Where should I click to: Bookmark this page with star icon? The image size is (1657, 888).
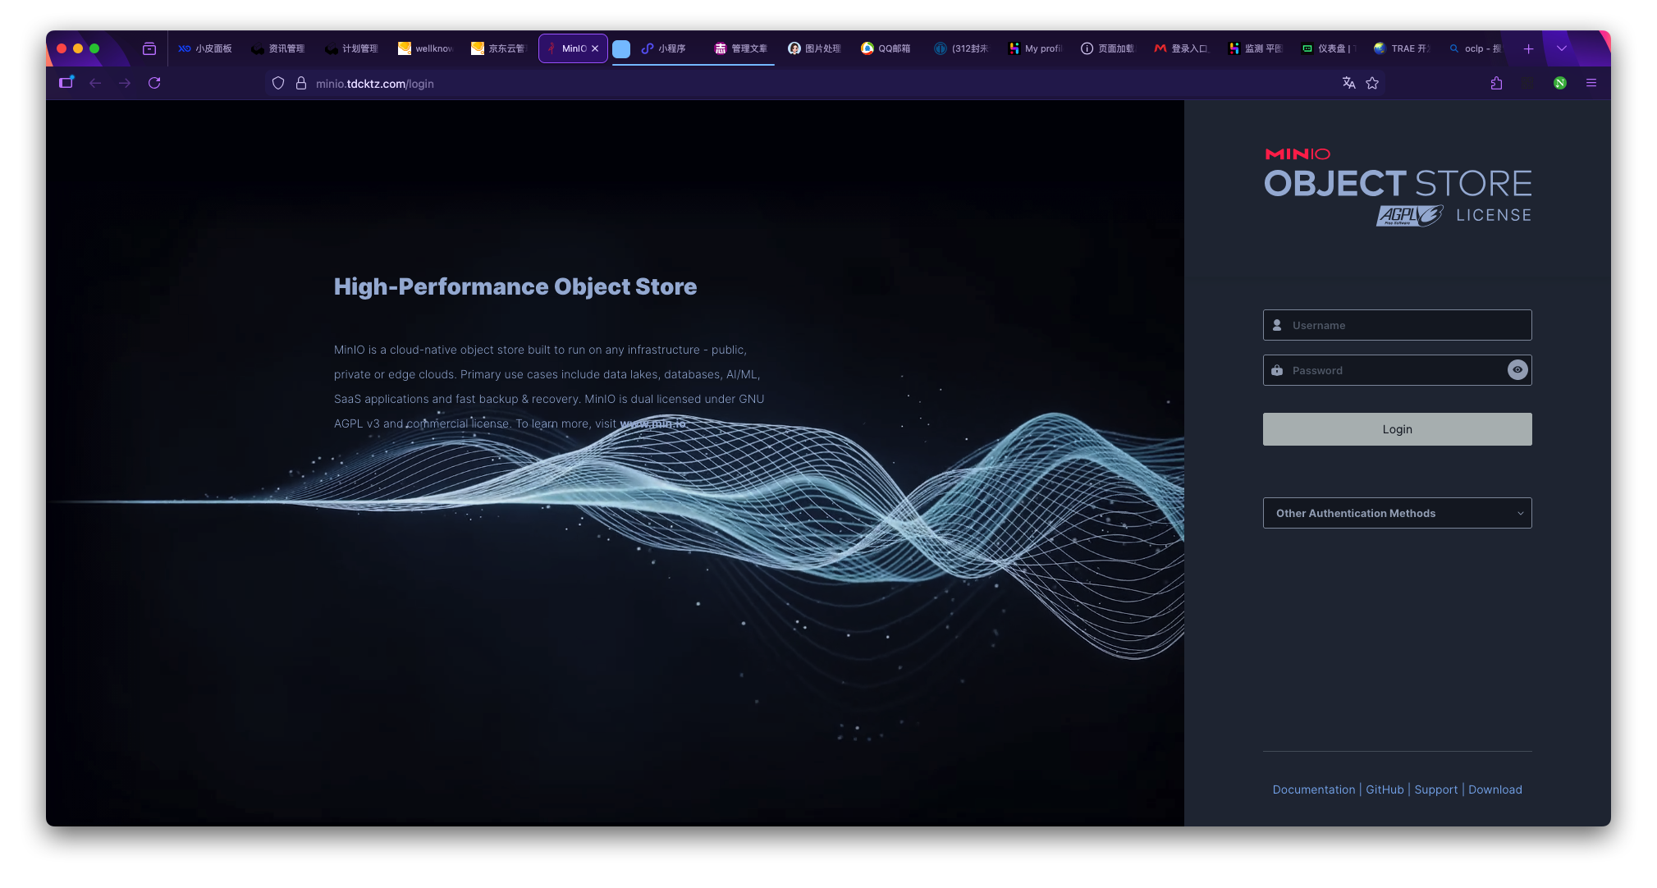pyautogui.click(x=1372, y=83)
